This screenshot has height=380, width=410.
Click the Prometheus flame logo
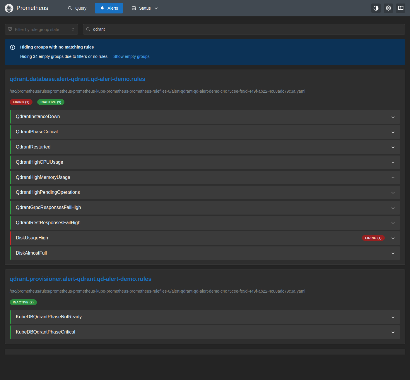pos(9,8)
